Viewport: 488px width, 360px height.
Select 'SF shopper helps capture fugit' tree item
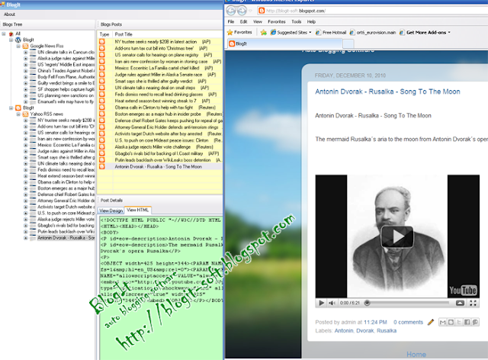tap(66, 89)
